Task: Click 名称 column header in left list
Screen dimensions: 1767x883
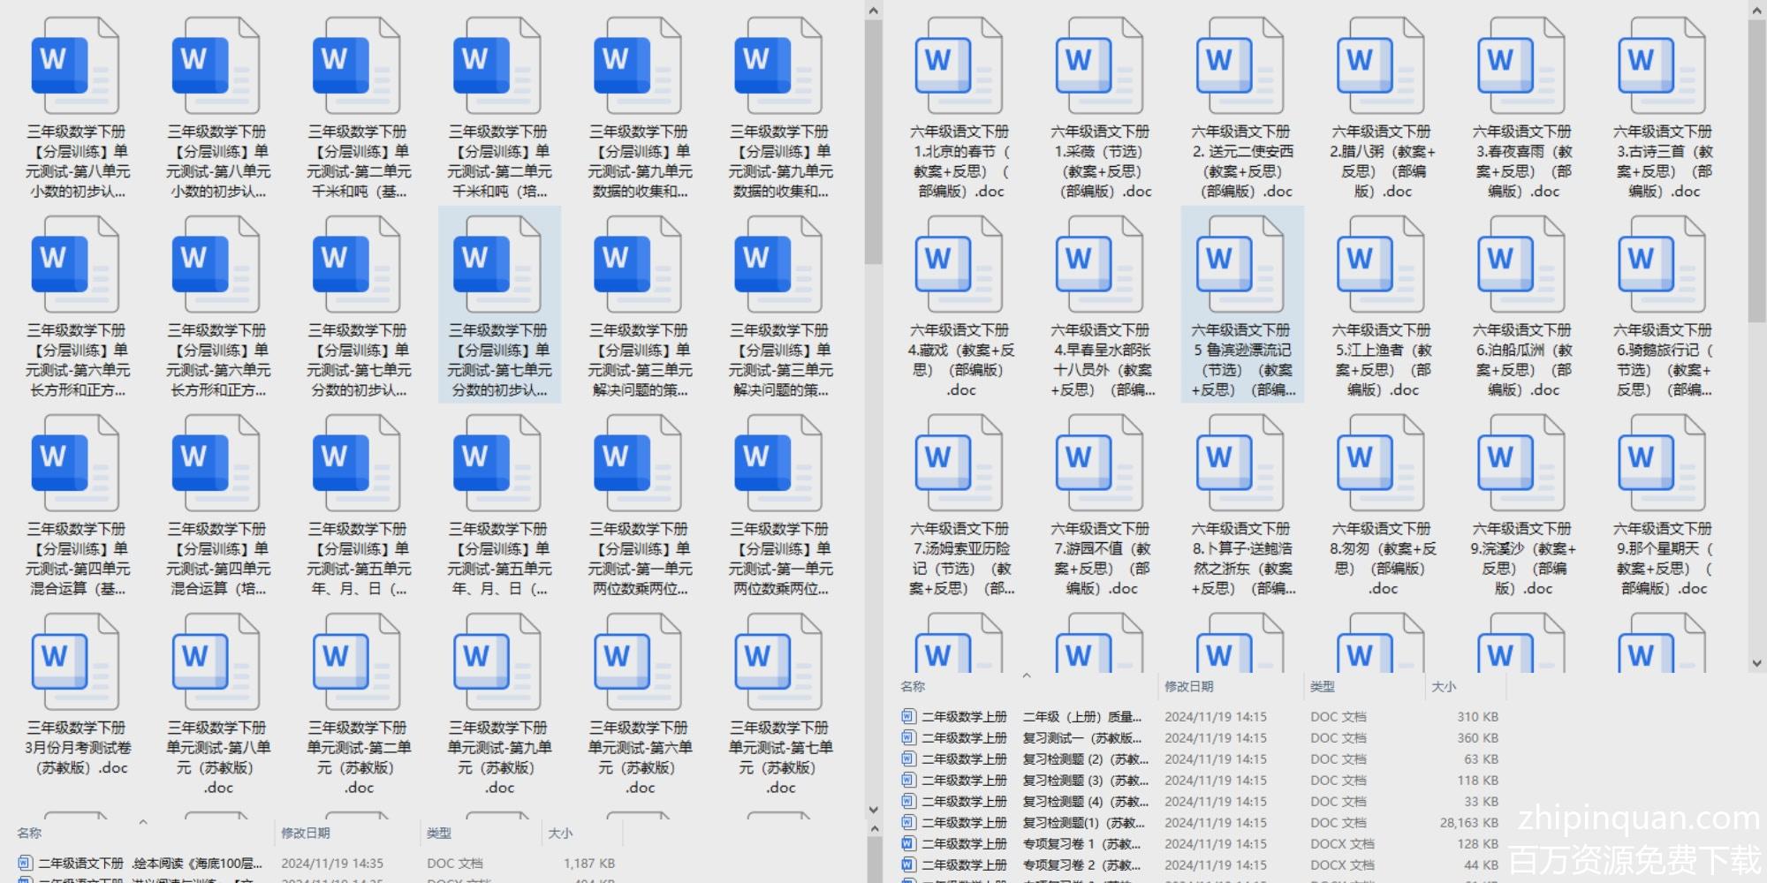Action: click(29, 833)
